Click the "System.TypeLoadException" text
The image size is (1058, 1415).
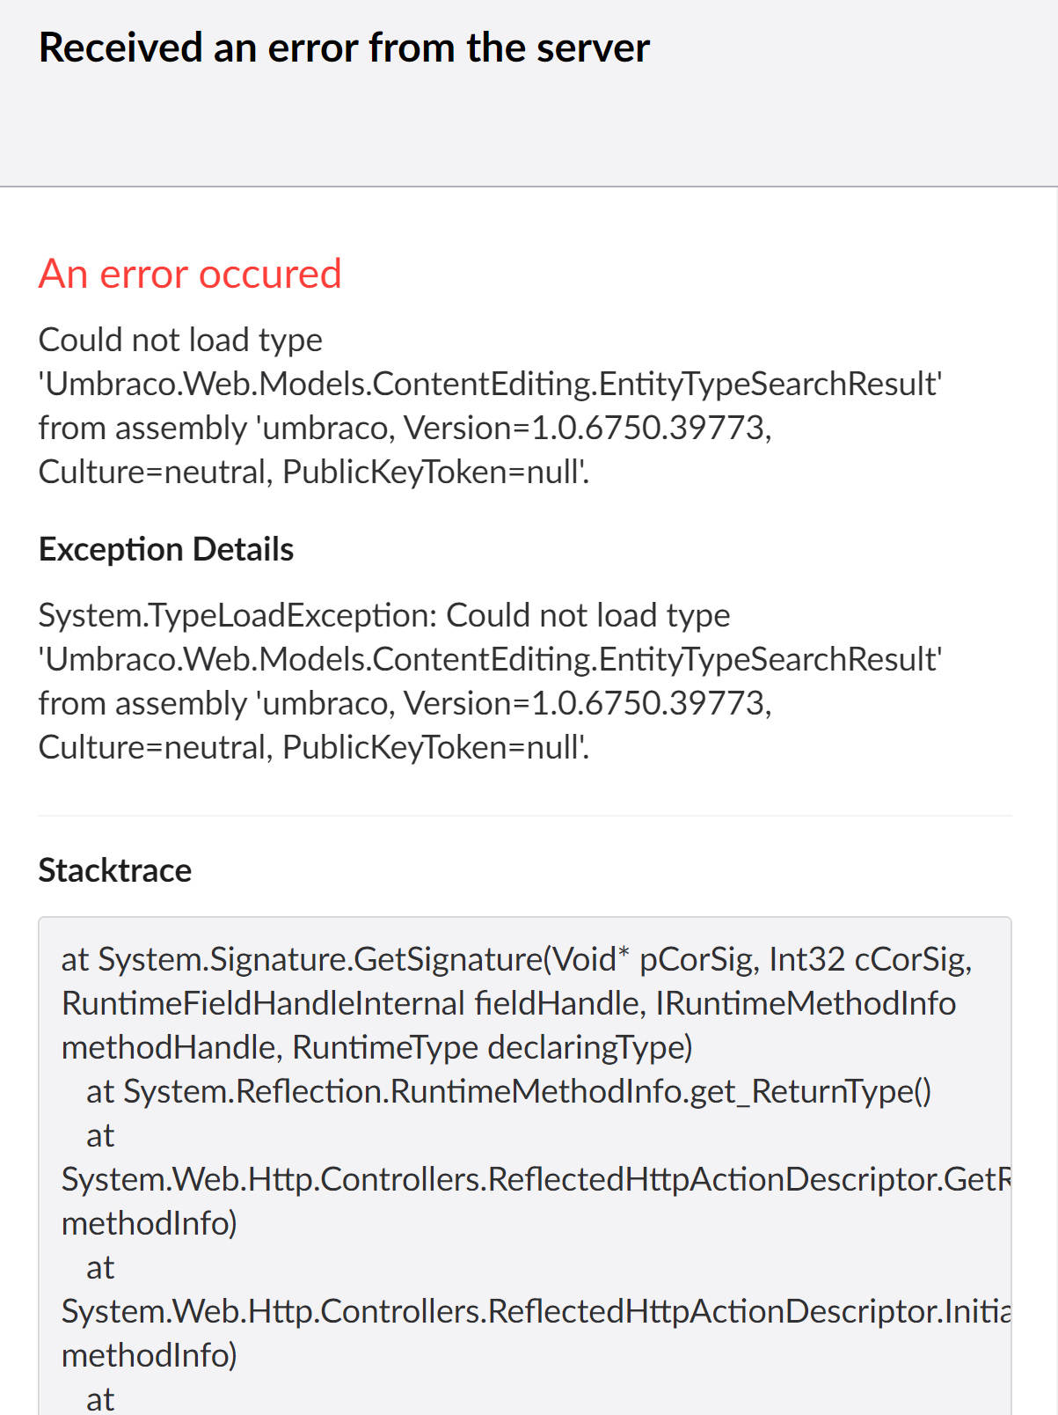click(x=237, y=615)
